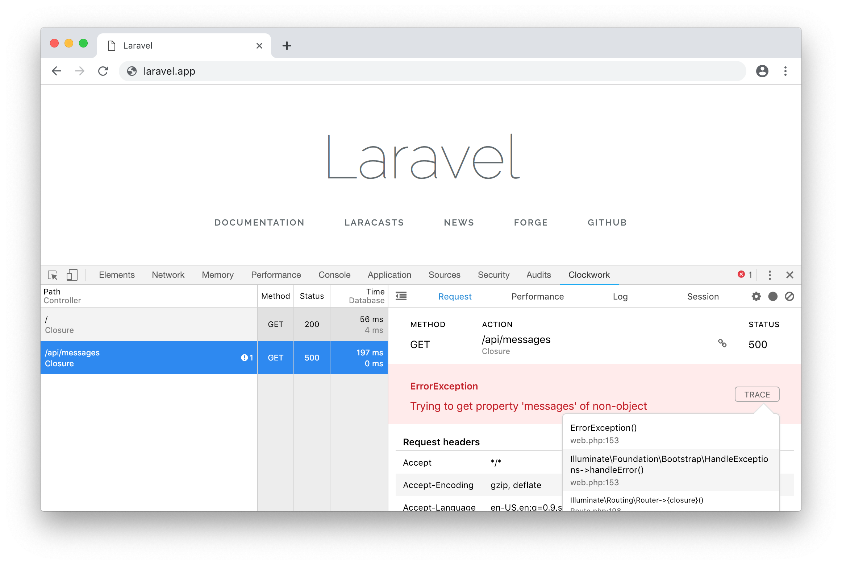This screenshot has height=565, width=842.
Task: Close the Laravel browser tab
Action: (x=259, y=46)
